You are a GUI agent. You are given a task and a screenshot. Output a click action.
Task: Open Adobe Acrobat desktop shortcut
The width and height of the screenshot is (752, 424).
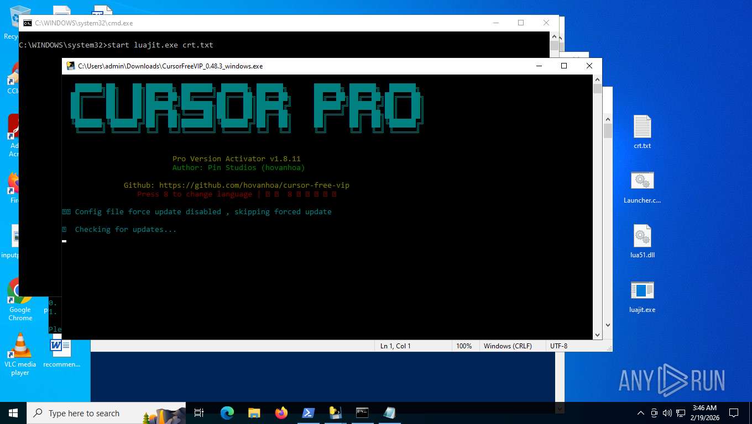pos(13,135)
